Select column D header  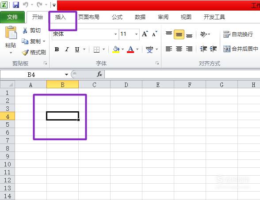point(126,85)
